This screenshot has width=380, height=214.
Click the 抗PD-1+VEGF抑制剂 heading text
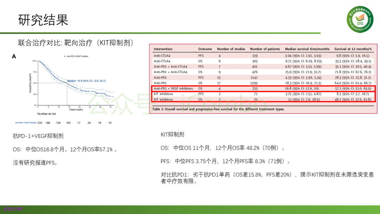click(38, 136)
